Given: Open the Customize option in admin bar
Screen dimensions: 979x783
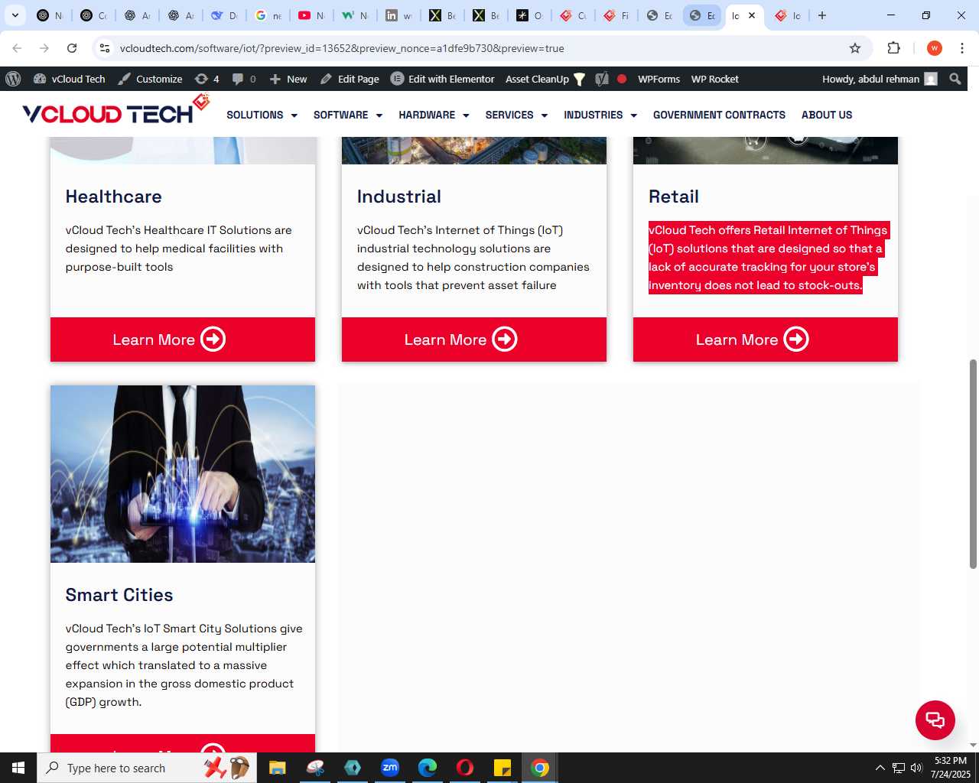Looking at the screenshot, I should [x=150, y=79].
